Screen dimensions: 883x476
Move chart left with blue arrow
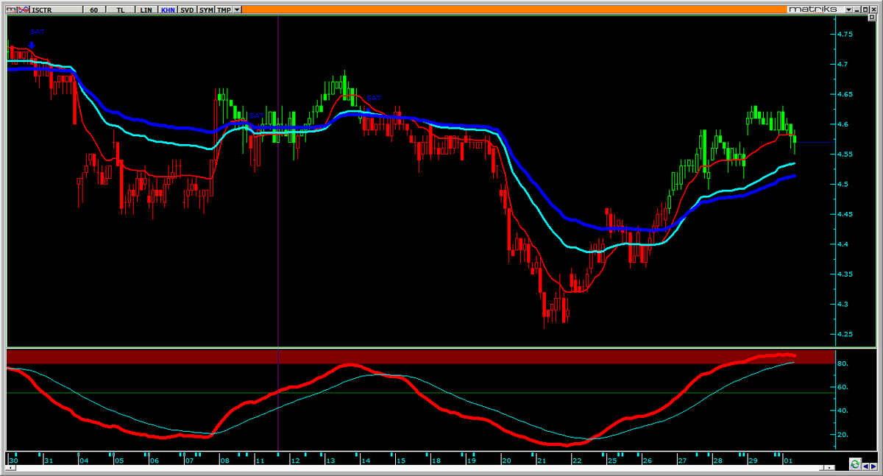865,466
